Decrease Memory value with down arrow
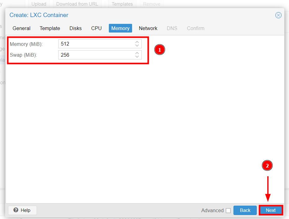 coord(137,46)
